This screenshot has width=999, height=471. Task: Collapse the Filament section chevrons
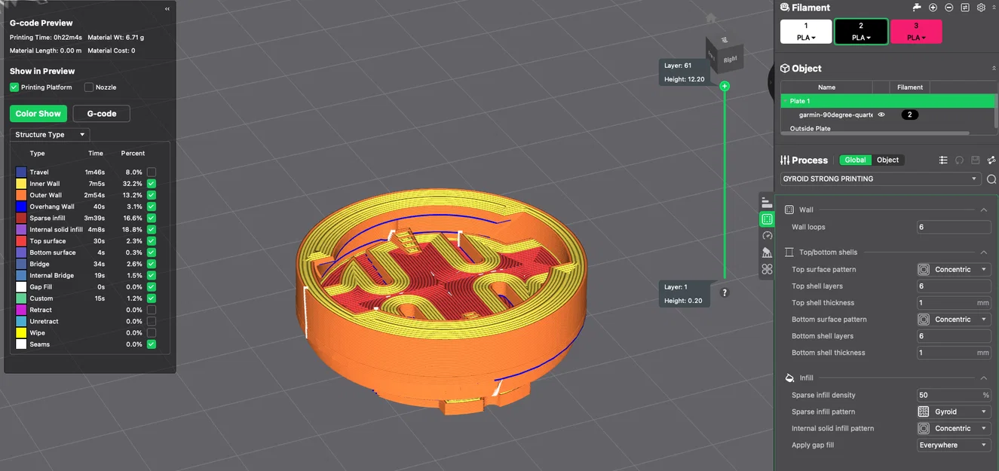click(994, 8)
